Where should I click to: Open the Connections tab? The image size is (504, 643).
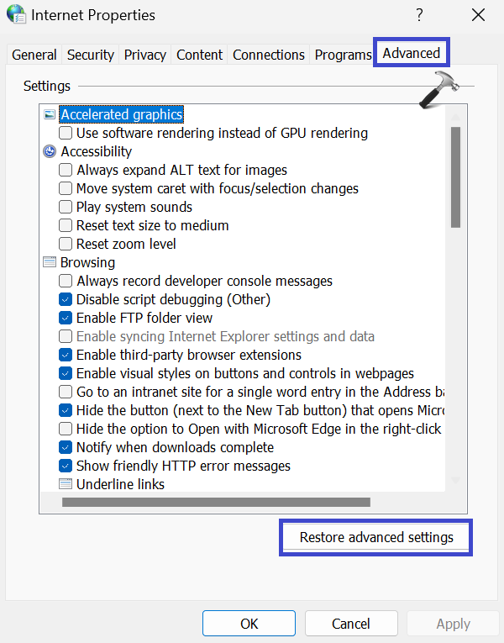(269, 55)
